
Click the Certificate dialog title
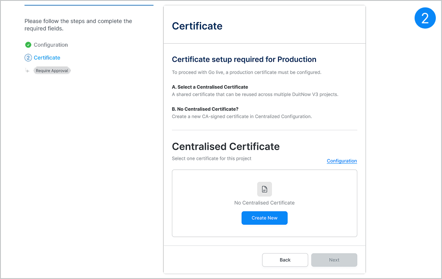point(197,26)
